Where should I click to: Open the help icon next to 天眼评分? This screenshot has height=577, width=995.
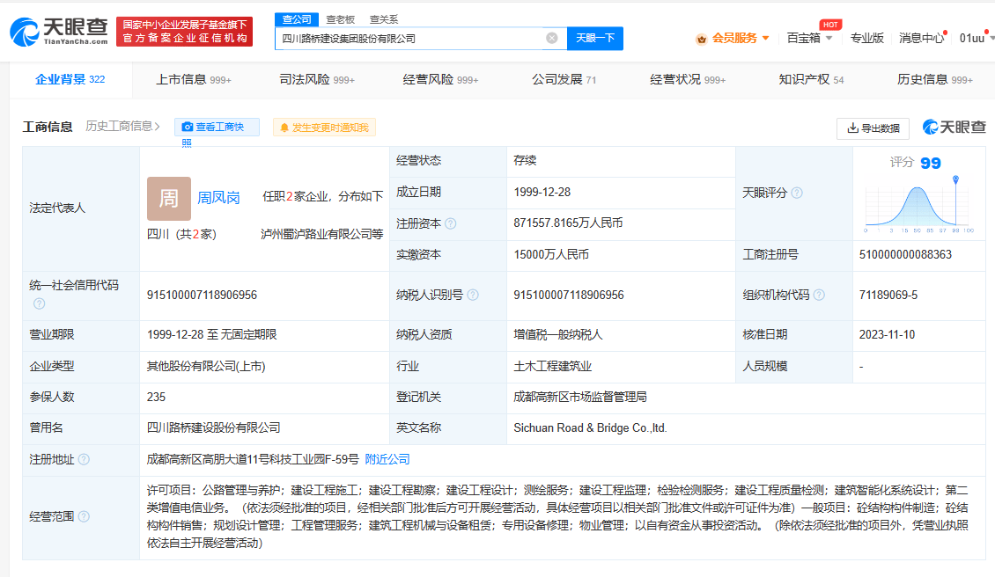click(797, 193)
